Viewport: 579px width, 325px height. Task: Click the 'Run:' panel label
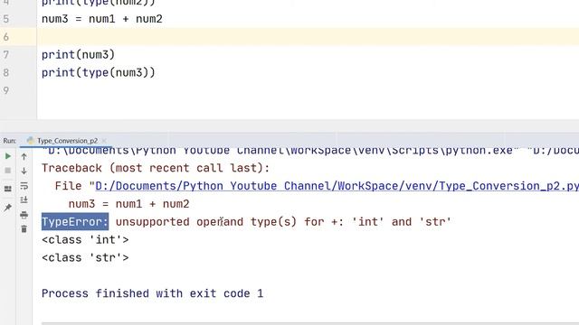click(x=10, y=141)
